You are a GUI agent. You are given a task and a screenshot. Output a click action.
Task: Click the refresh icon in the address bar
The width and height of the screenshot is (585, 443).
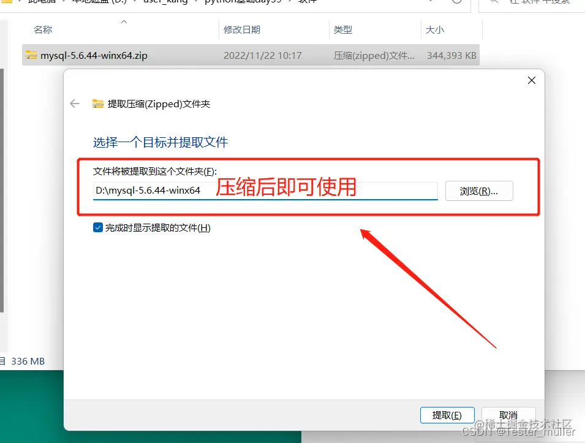(x=456, y=3)
